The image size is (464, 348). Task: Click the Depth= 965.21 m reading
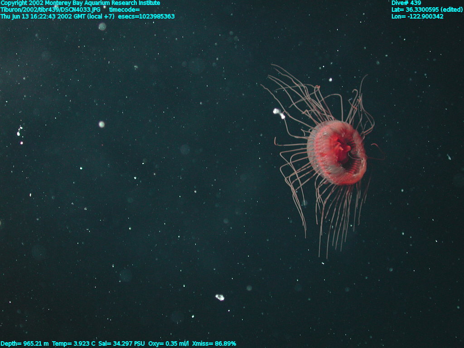24,343
